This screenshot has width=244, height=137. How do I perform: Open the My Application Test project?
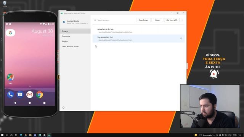click(138, 38)
